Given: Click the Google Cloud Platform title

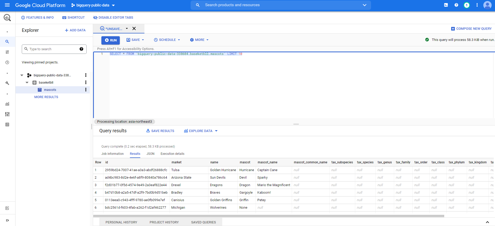Looking at the screenshot, I should (x=40, y=5).
